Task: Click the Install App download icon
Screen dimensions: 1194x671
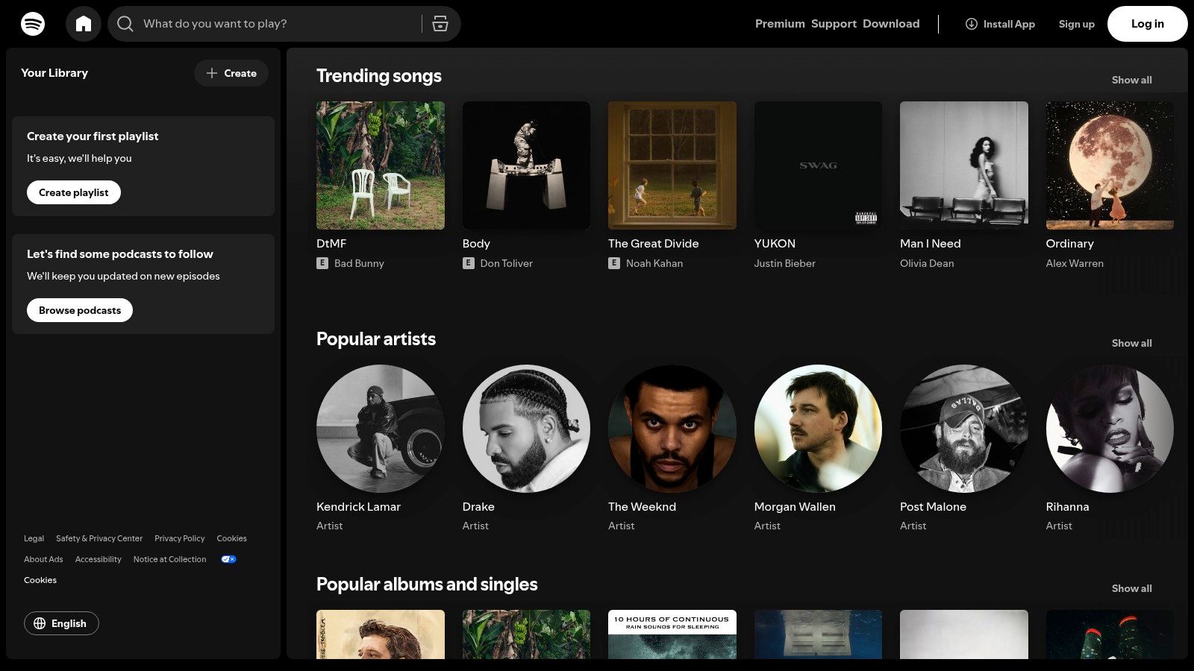Action: coord(971,24)
